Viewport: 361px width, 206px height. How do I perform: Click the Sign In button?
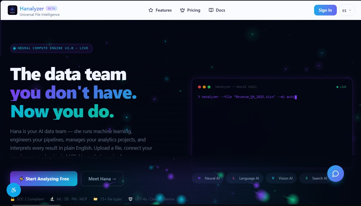point(325,10)
